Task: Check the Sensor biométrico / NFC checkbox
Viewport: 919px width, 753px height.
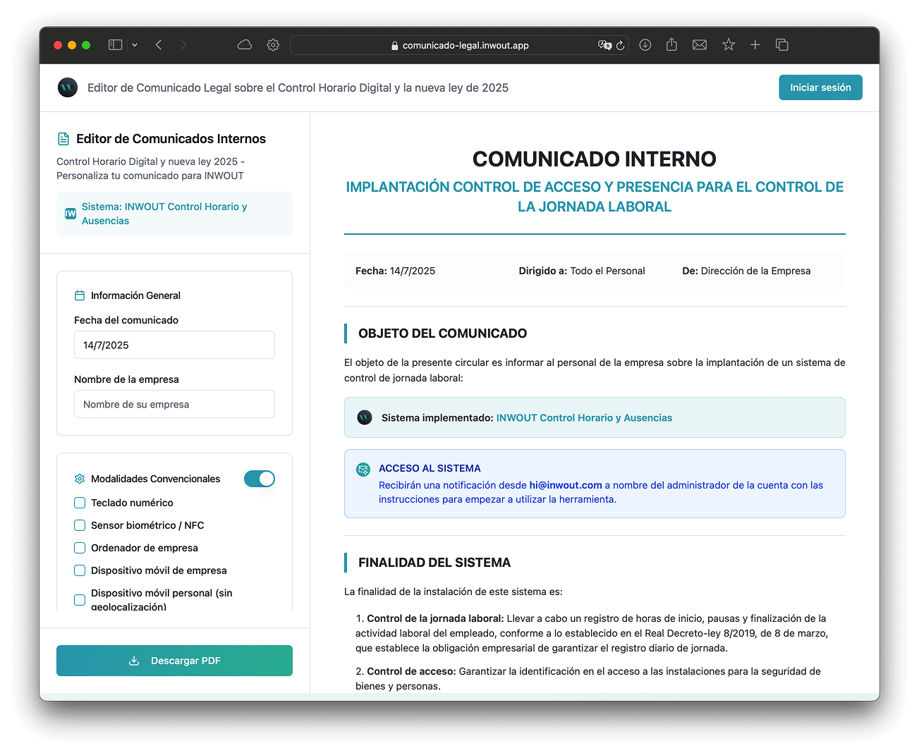Action: coord(80,525)
